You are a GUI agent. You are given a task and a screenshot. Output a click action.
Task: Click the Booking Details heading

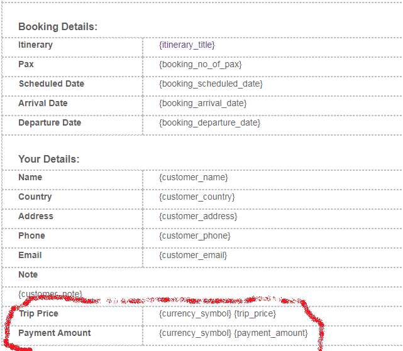click(58, 27)
